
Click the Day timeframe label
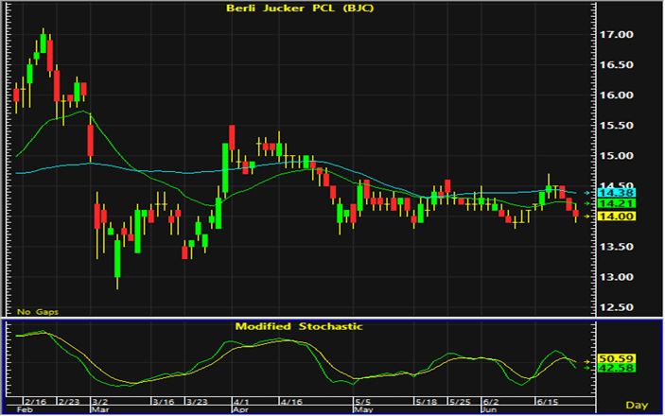coord(637,406)
